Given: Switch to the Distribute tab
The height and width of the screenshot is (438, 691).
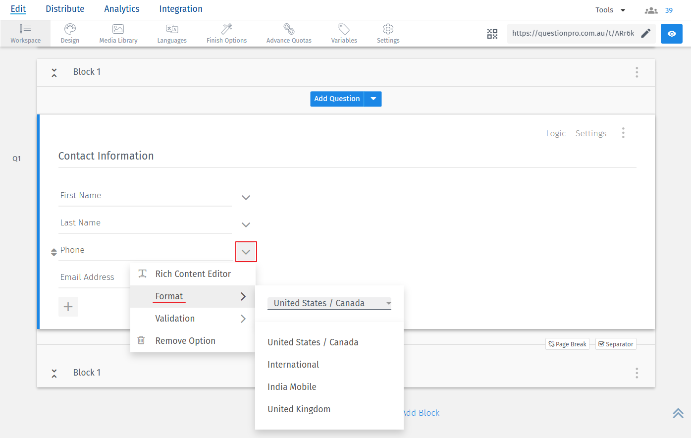Looking at the screenshot, I should [x=65, y=9].
